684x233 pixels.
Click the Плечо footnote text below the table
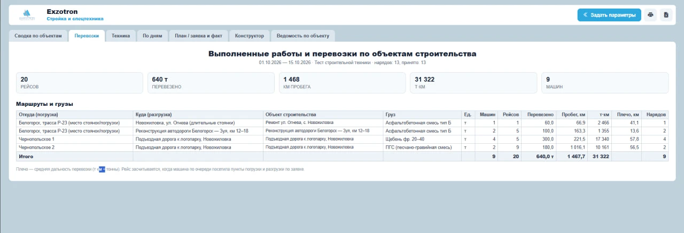tap(160, 169)
